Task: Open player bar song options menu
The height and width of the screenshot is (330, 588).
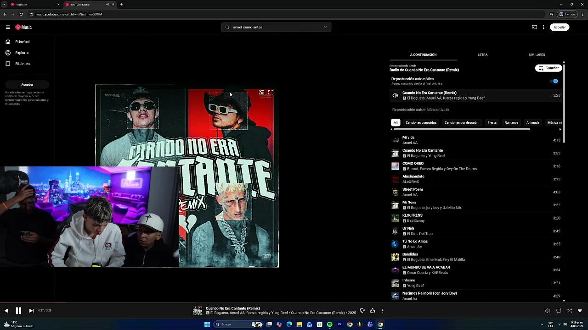Action: [383, 311]
